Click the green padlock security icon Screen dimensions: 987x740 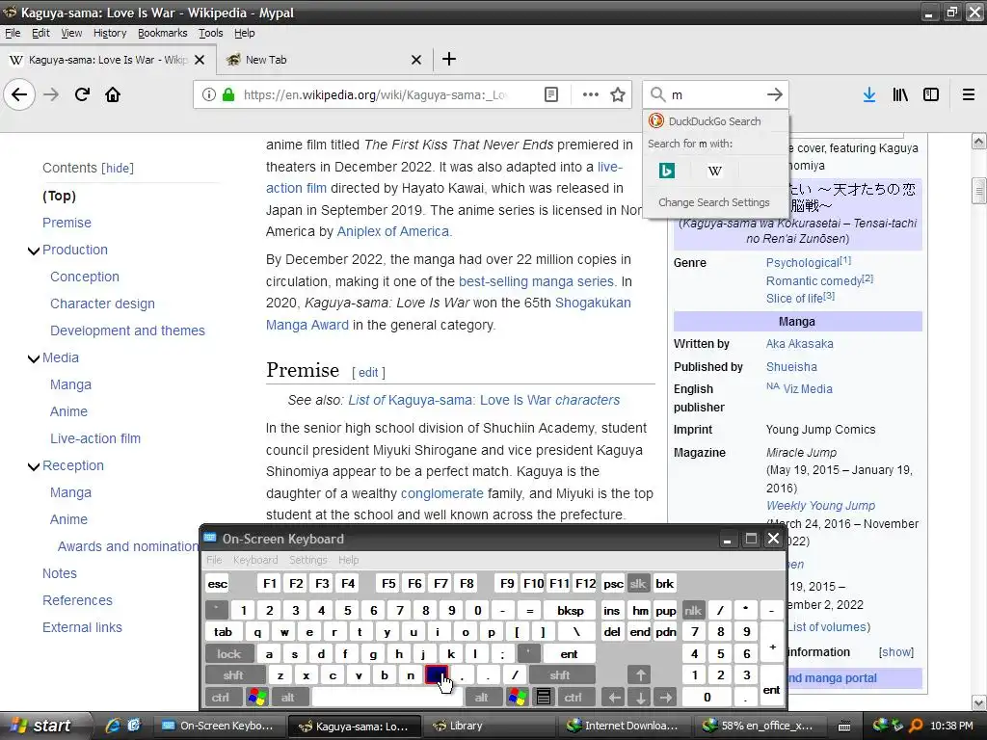pos(228,95)
